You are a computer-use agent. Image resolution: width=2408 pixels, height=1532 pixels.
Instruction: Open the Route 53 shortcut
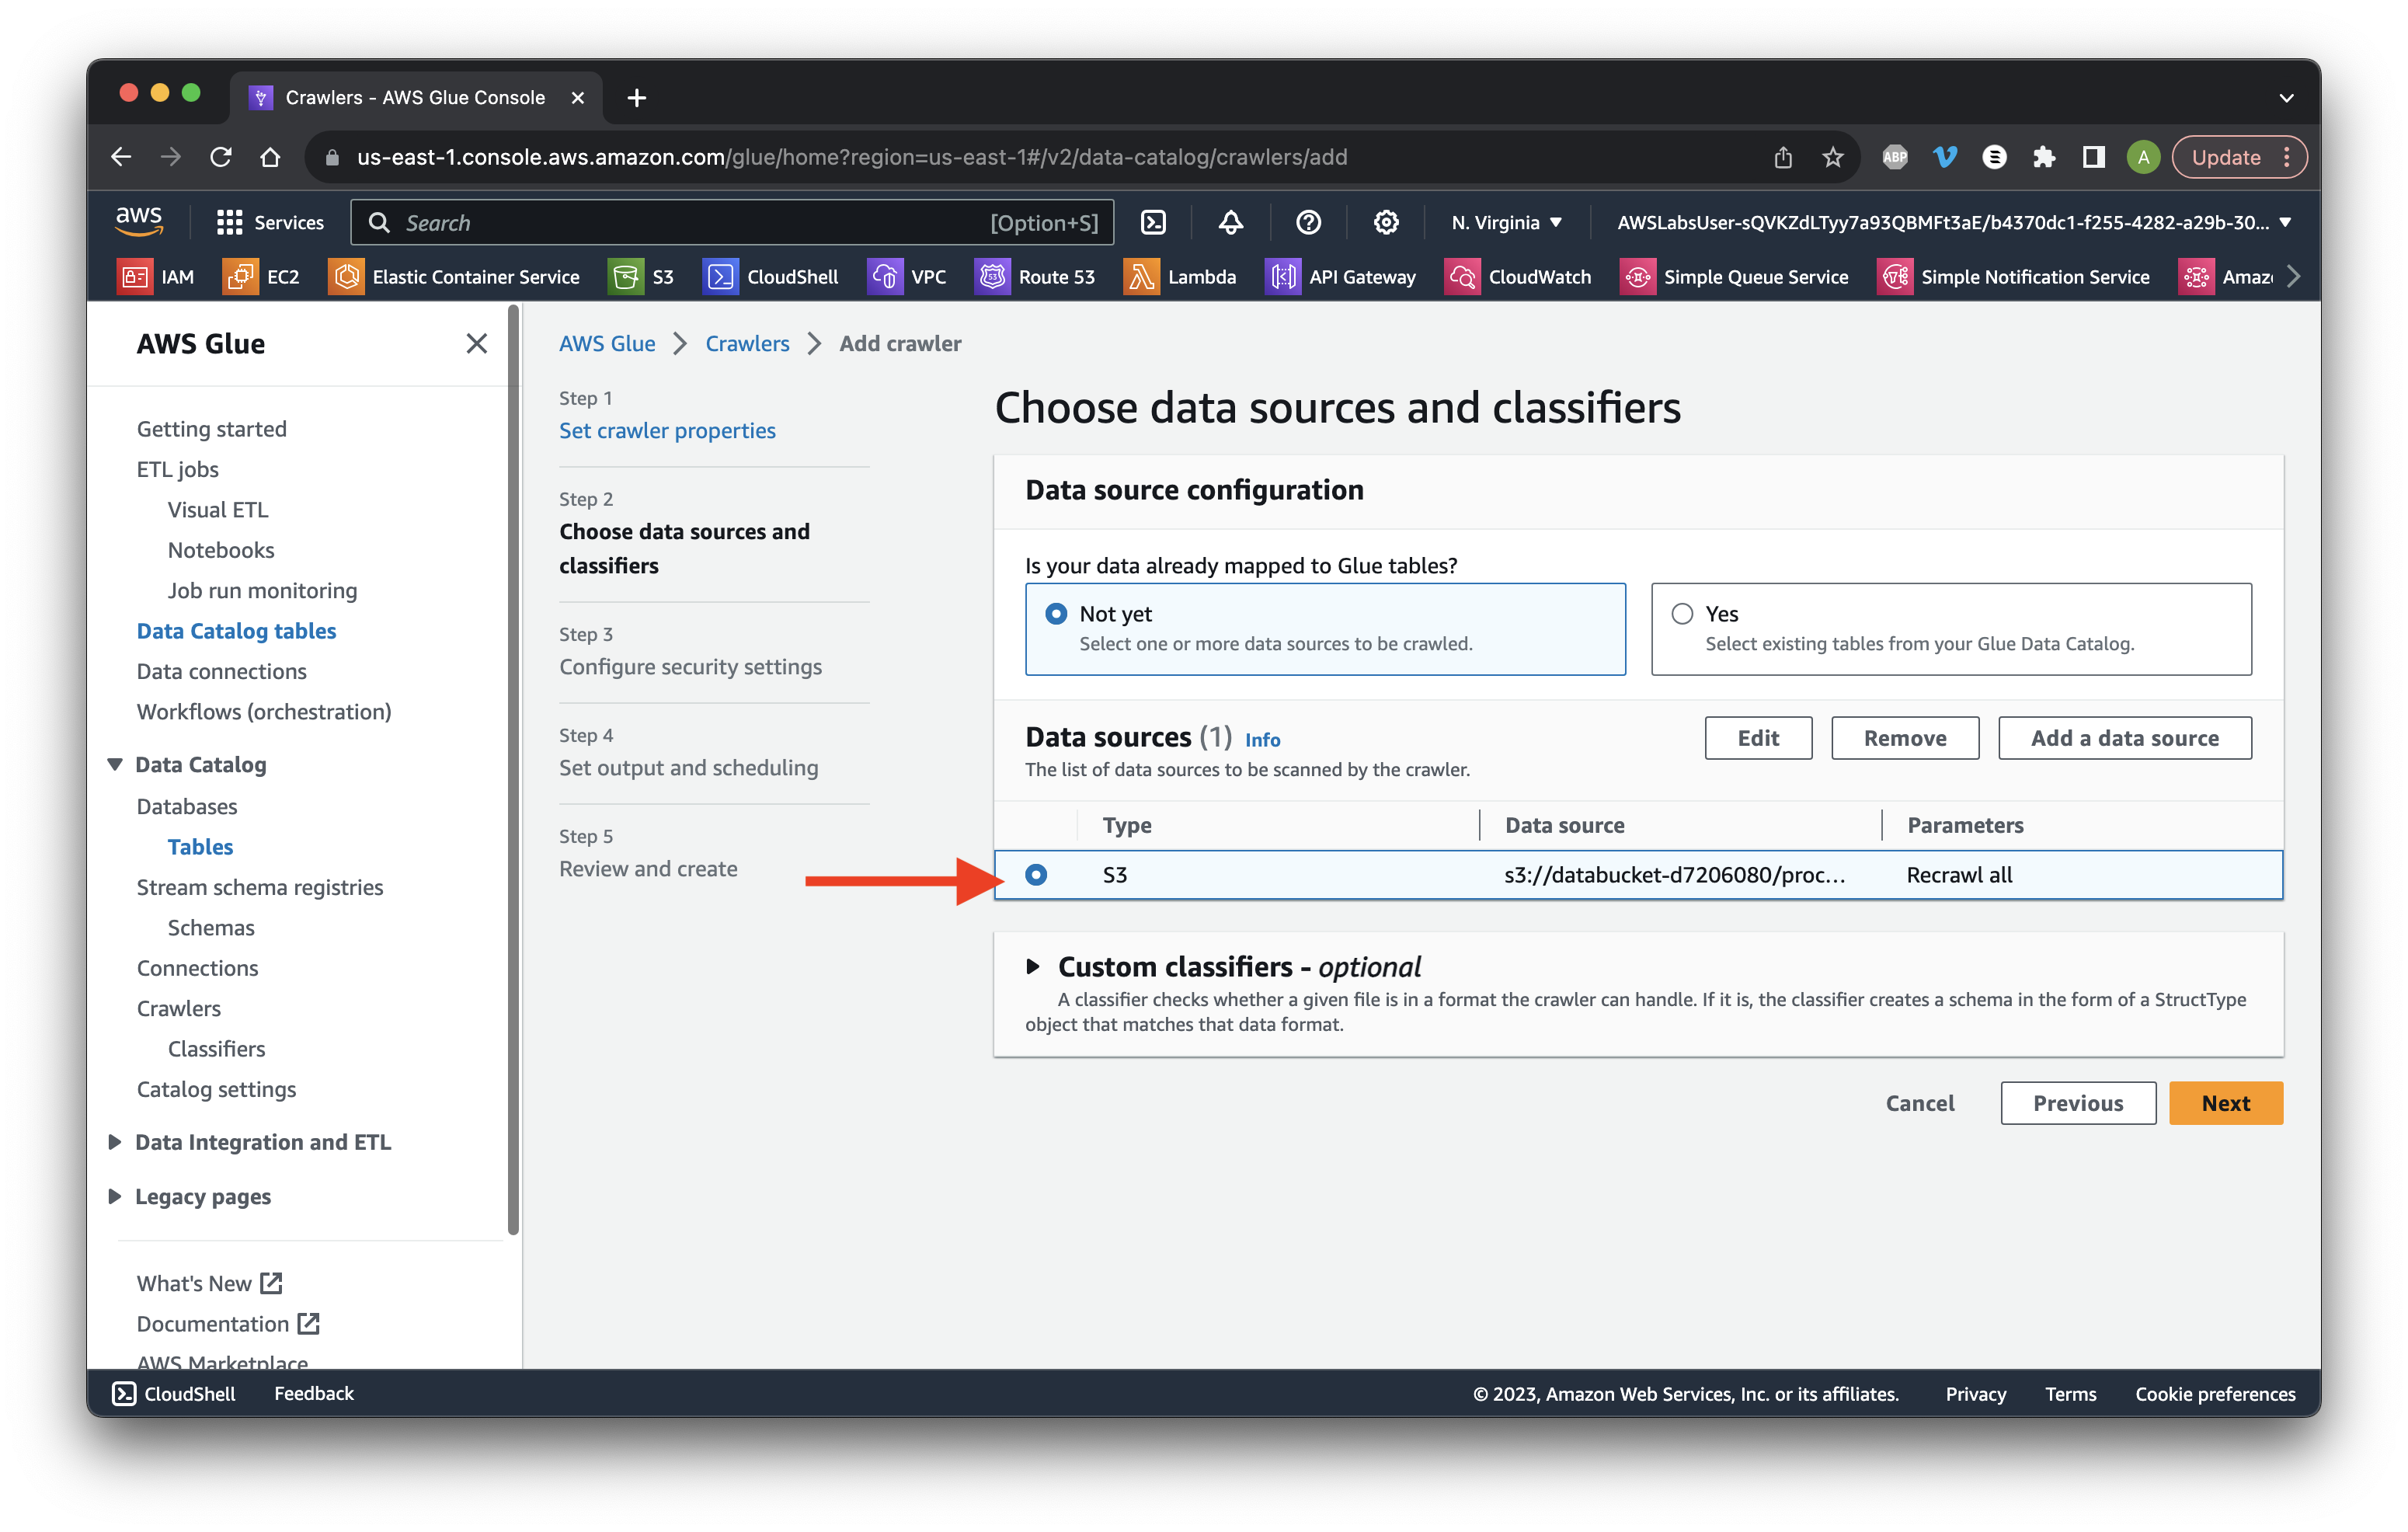tap(1035, 277)
